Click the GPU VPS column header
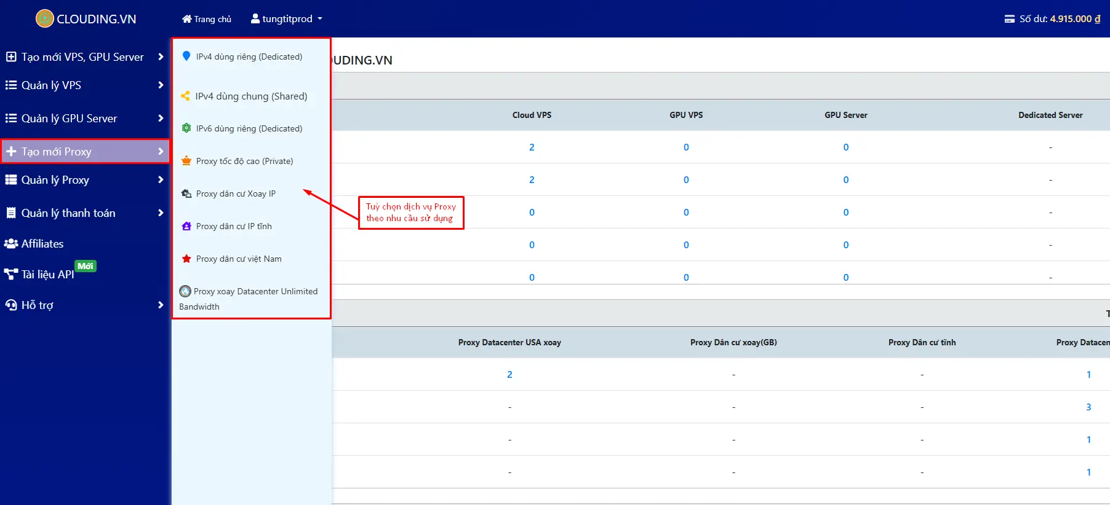The image size is (1110, 505). click(x=686, y=115)
